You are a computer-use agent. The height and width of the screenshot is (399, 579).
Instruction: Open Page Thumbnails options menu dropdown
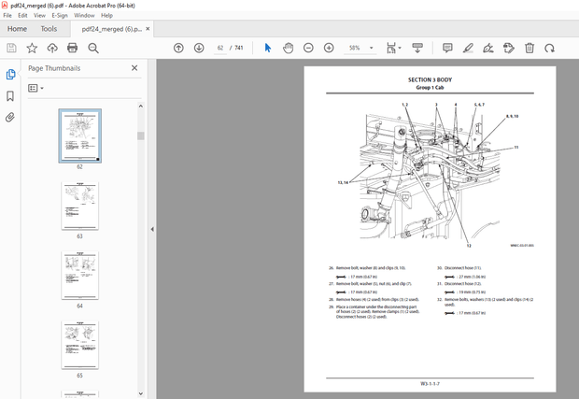coord(36,88)
